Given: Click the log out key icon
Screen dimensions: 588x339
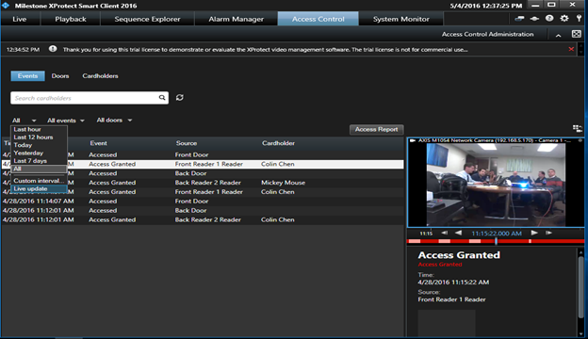Looking at the screenshot, I should (x=579, y=18).
